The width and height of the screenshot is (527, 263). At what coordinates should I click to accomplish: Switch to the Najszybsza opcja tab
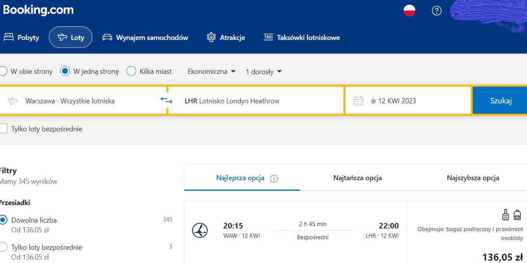473,178
